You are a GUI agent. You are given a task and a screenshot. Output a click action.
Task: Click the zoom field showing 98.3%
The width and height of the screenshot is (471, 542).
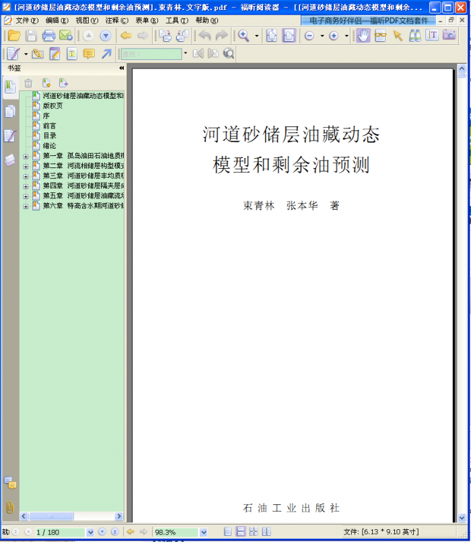176,532
